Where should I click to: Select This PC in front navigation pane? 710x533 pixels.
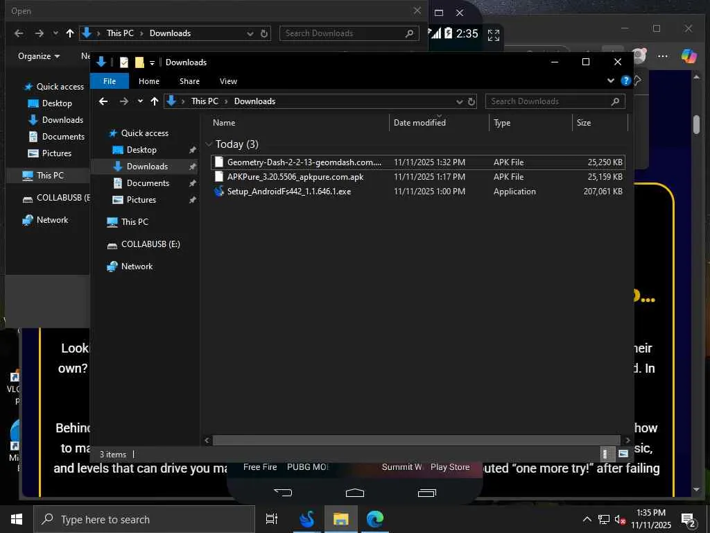tap(135, 222)
